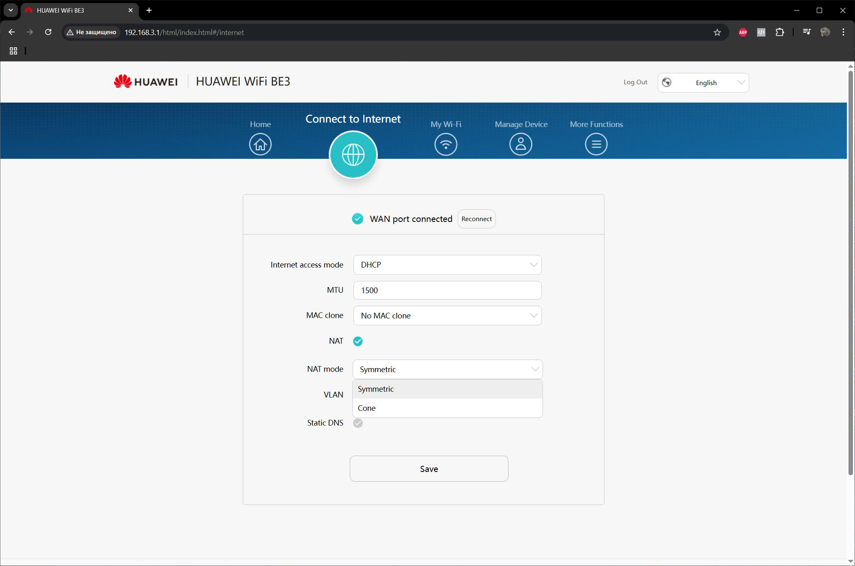Open the media control icon
Screen dimensions: 855x566
click(807, 32)
